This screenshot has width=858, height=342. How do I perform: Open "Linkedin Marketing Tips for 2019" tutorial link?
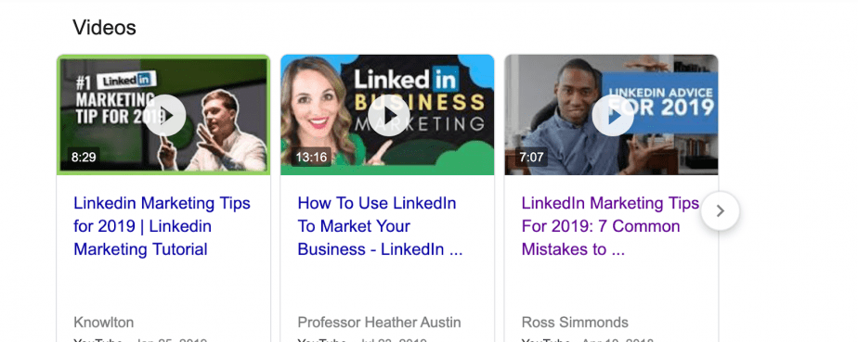click(x=162, y=226)
